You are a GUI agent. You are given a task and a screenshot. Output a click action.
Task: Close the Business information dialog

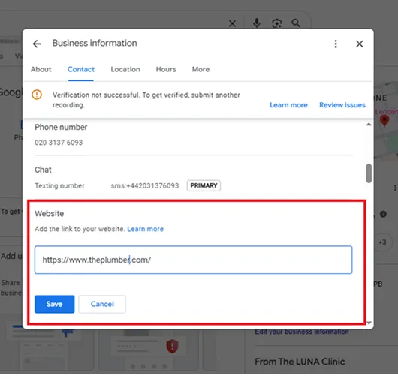click(x=360, y=44)
